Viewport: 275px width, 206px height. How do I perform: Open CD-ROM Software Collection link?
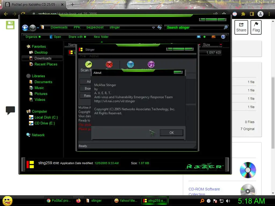click(x=204, y=192)
